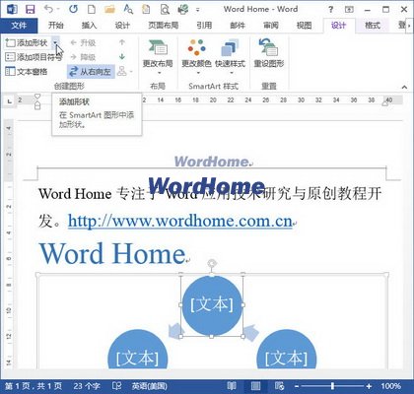Open the org chart layout dropdown
414x394 pixels.
125,71
